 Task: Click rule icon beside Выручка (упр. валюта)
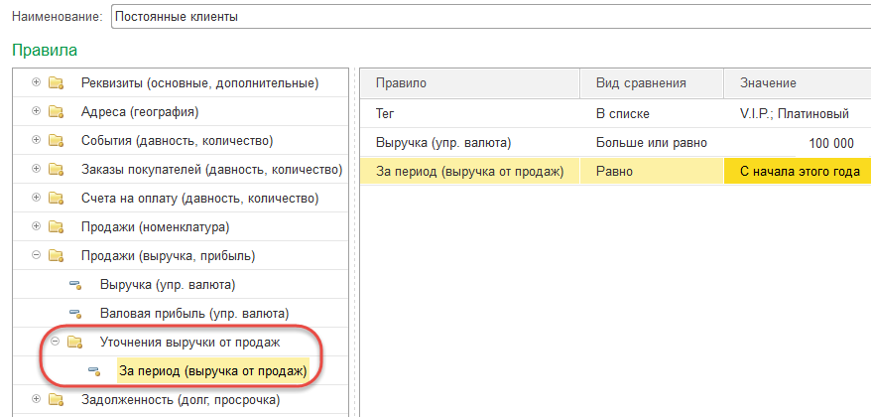75,285
